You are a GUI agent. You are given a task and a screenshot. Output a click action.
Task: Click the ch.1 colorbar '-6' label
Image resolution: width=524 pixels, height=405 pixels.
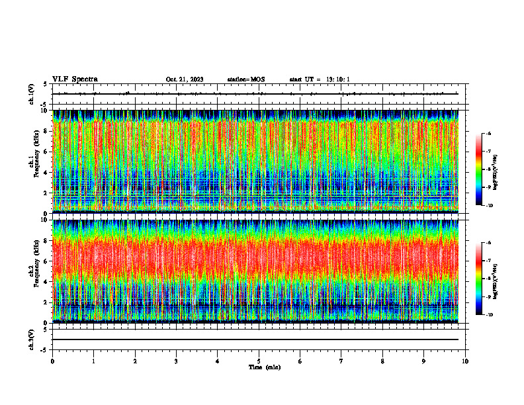click(x=488, y=133)
